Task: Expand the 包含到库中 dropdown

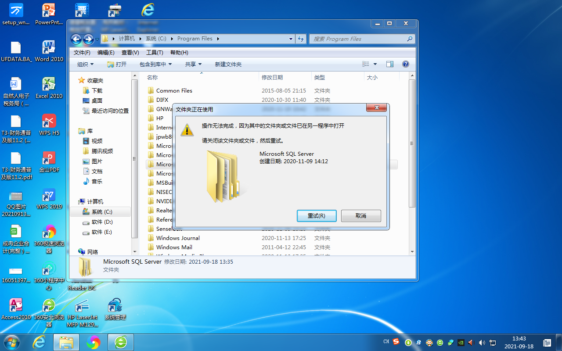Action: [x=155, y=64]
